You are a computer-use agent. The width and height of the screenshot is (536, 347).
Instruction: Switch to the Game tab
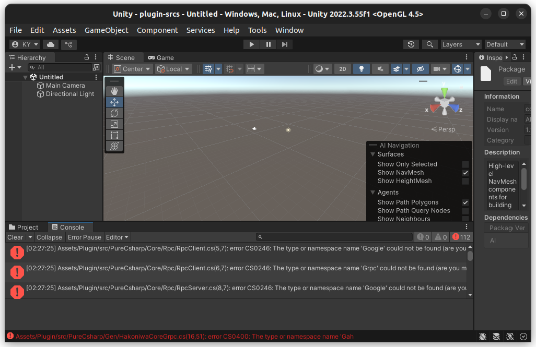coord(161,58)
